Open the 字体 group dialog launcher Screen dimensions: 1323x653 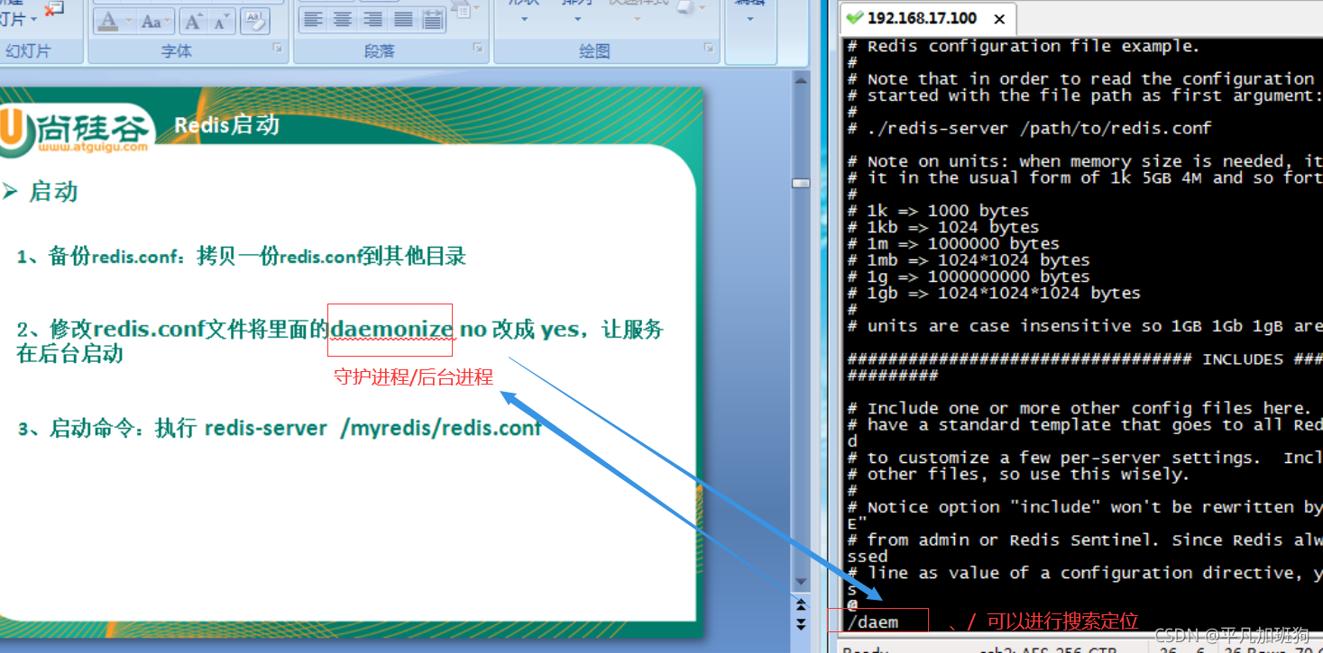[278, 47]
